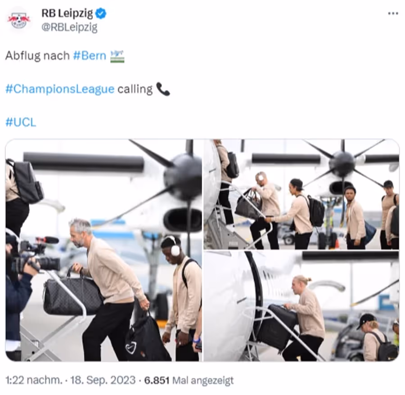Open the top-right photo of players boarding
The image size is (405, 395).
click(301, 194)
